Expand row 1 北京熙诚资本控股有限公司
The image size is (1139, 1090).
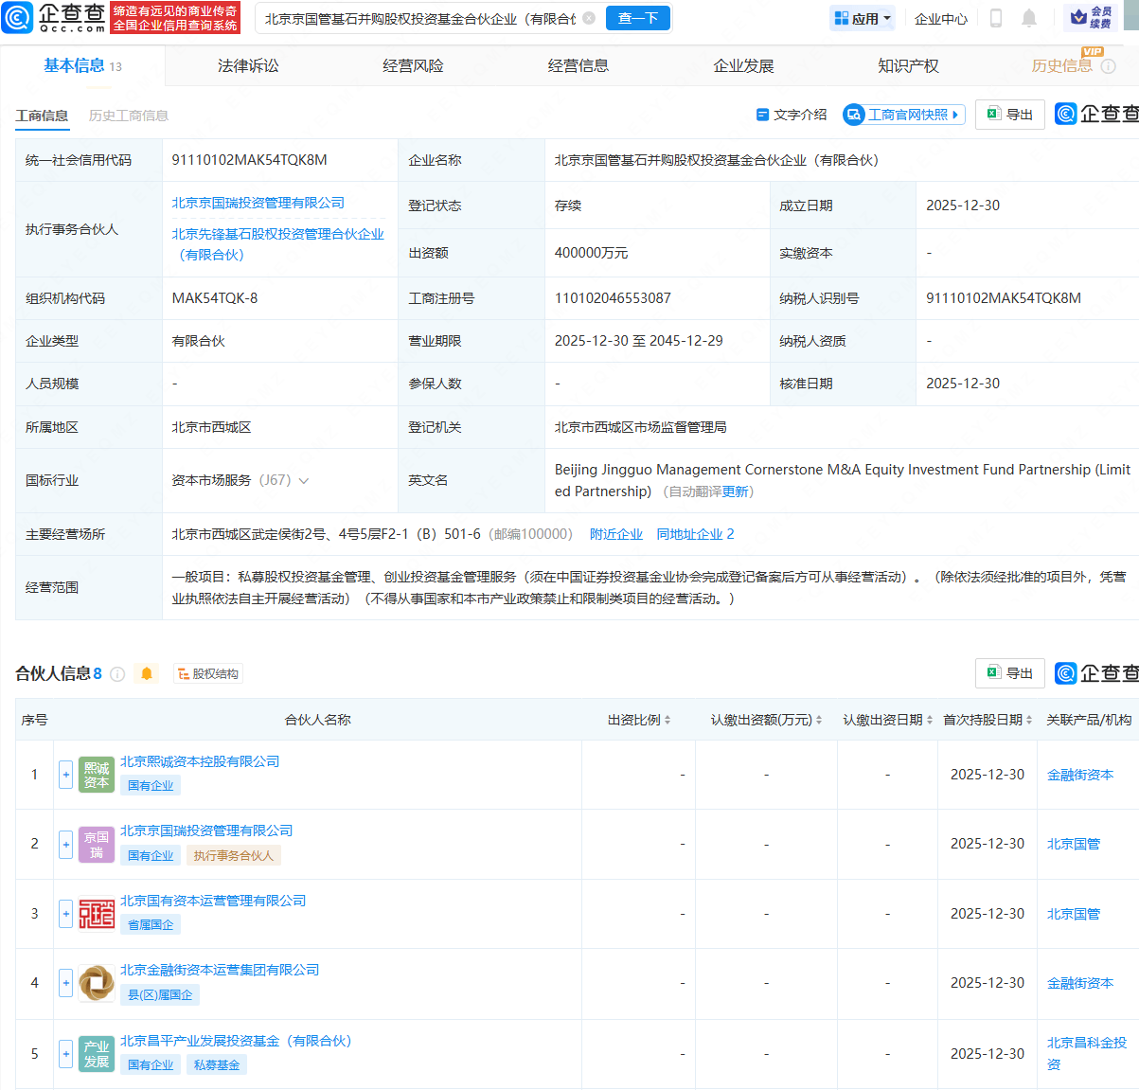(x=65, y=775)
